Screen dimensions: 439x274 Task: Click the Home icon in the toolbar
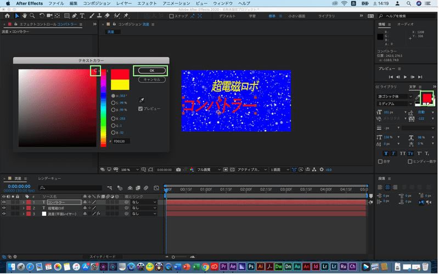coord(7,16)
